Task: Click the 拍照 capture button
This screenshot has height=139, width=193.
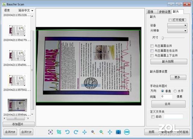Action: pyautogui.click(x=151, y=132)
